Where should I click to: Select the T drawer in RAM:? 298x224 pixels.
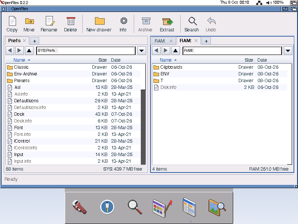(220, 81)
